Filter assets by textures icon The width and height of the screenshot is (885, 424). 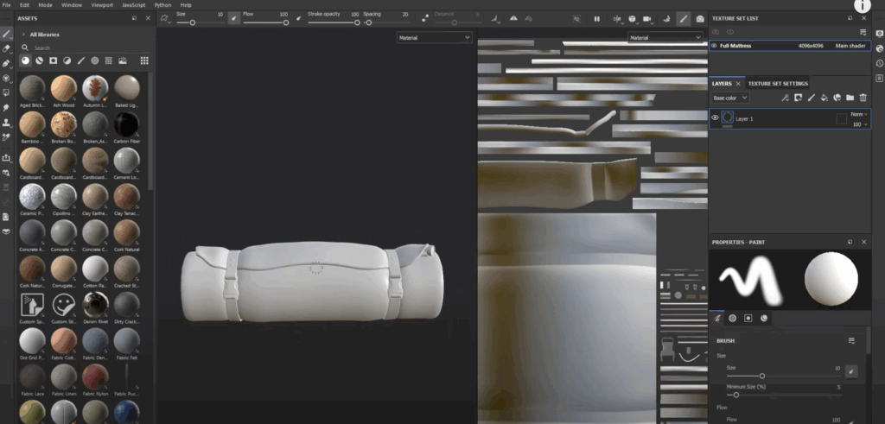(108, 60)
